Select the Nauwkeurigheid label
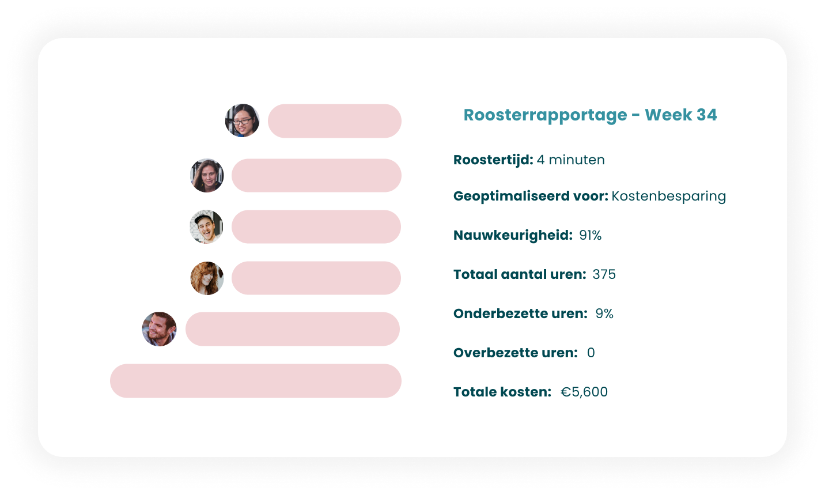The image size is (825, 495). tap(513, 235)
